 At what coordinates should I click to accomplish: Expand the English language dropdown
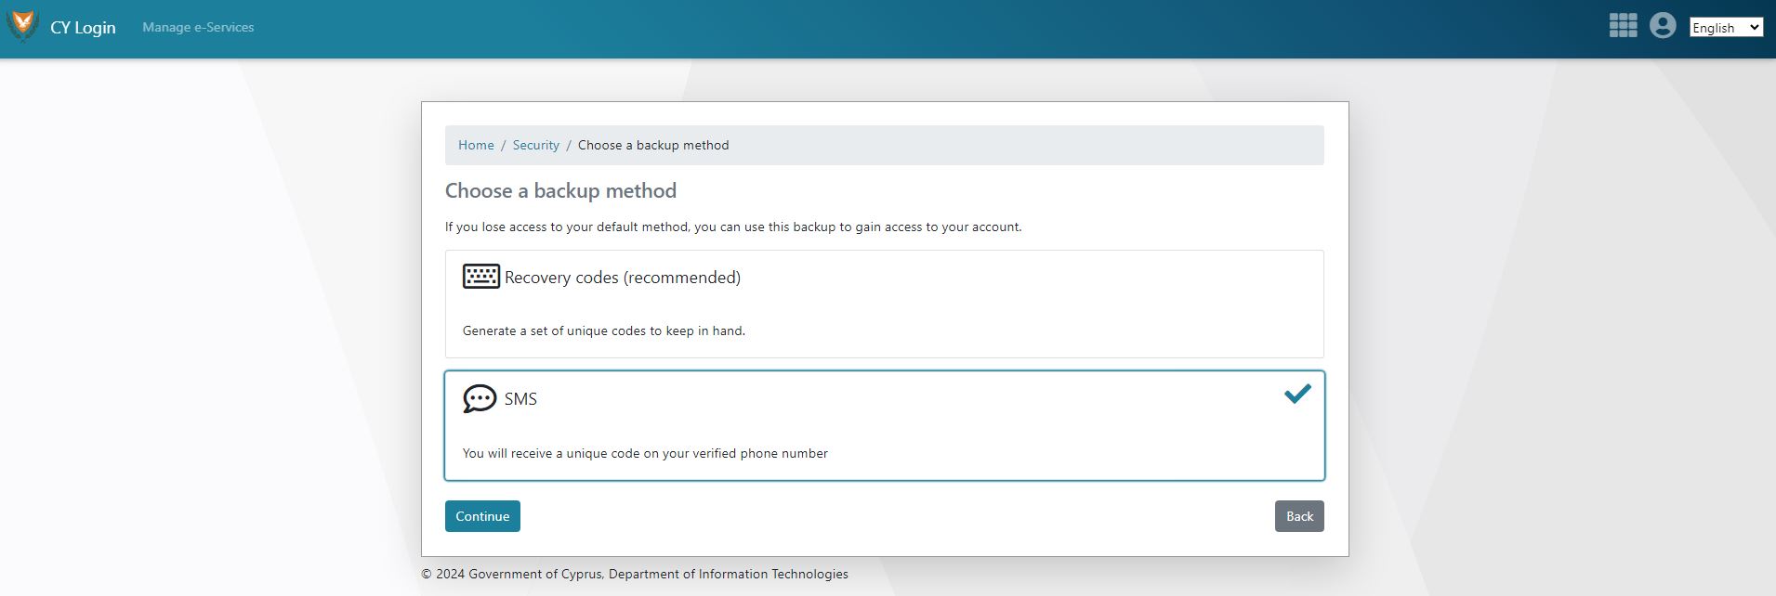(1725, 28)
